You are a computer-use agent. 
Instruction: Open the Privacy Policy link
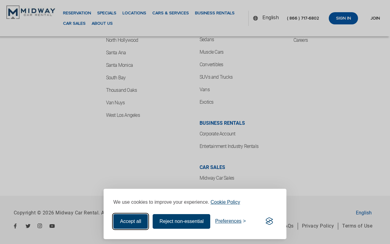pyautogui.click(x=318, y=226)
